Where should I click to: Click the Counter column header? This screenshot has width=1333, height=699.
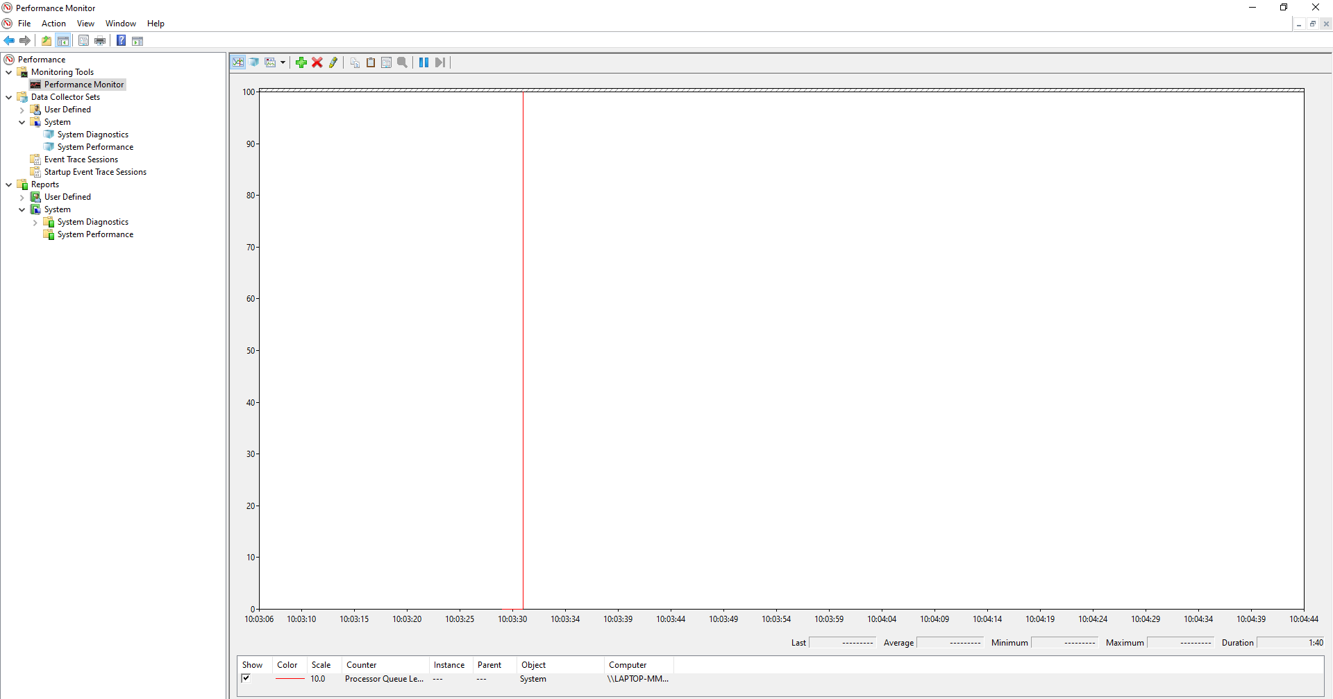coord(385,665)
